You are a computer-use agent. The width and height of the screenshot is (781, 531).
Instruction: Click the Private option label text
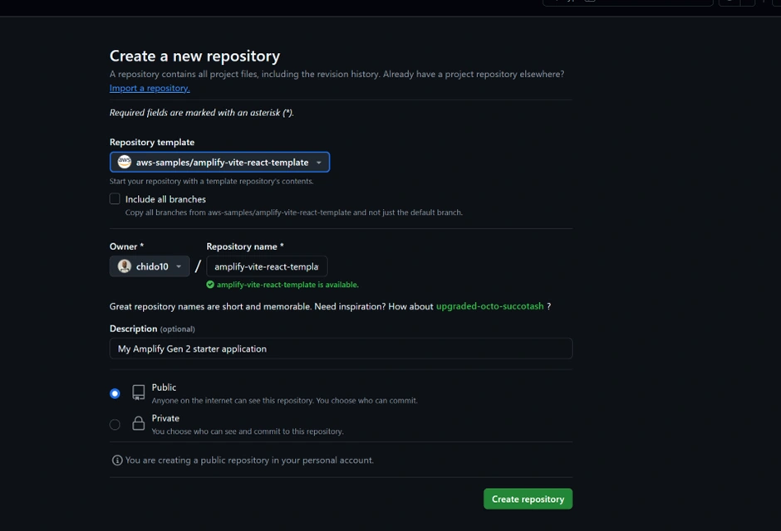click(x=165, y=418)
